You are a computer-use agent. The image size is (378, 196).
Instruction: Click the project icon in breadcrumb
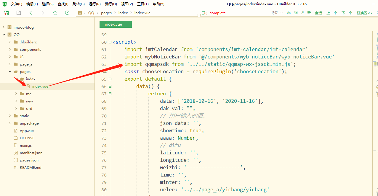(x=80, y=13)
